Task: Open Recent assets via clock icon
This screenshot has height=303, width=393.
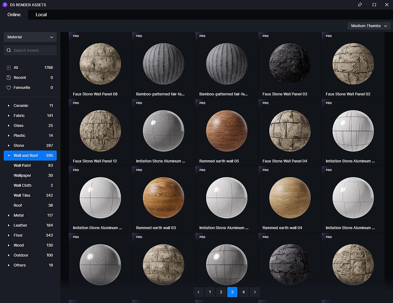Action: pyautogui.click(x=9, y=78)
